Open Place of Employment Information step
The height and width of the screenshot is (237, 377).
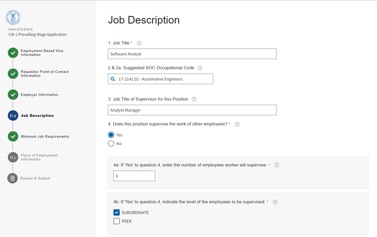pos(39,157)
